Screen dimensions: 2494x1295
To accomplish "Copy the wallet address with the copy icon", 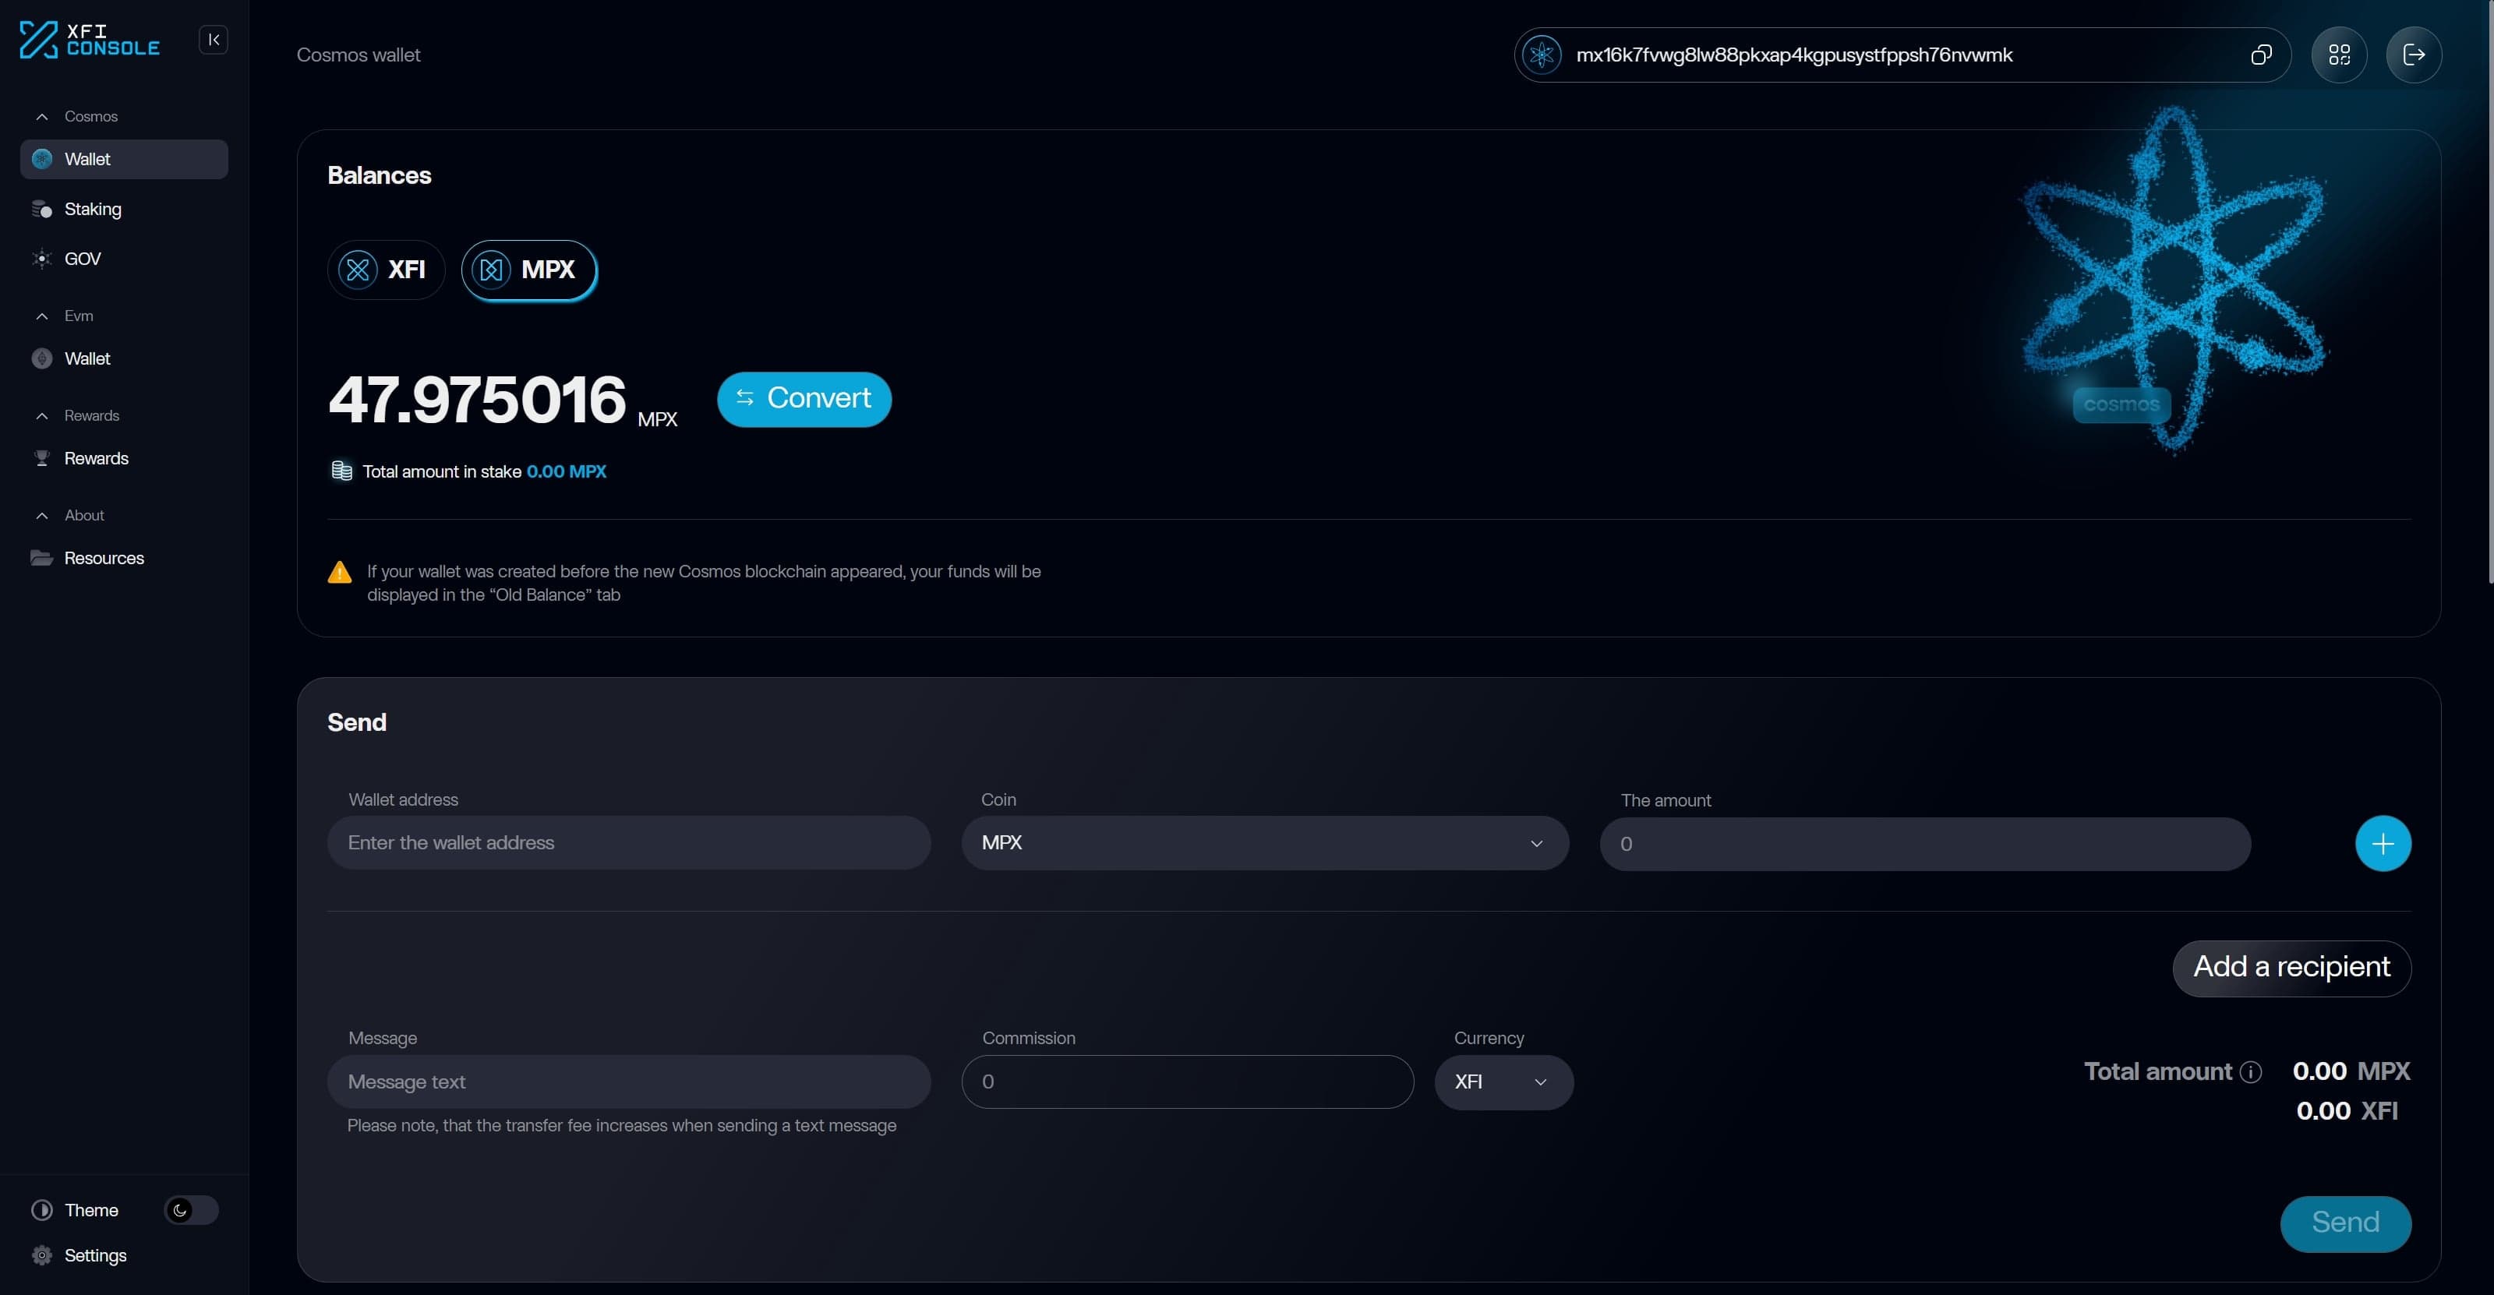I will point(2261,55).
